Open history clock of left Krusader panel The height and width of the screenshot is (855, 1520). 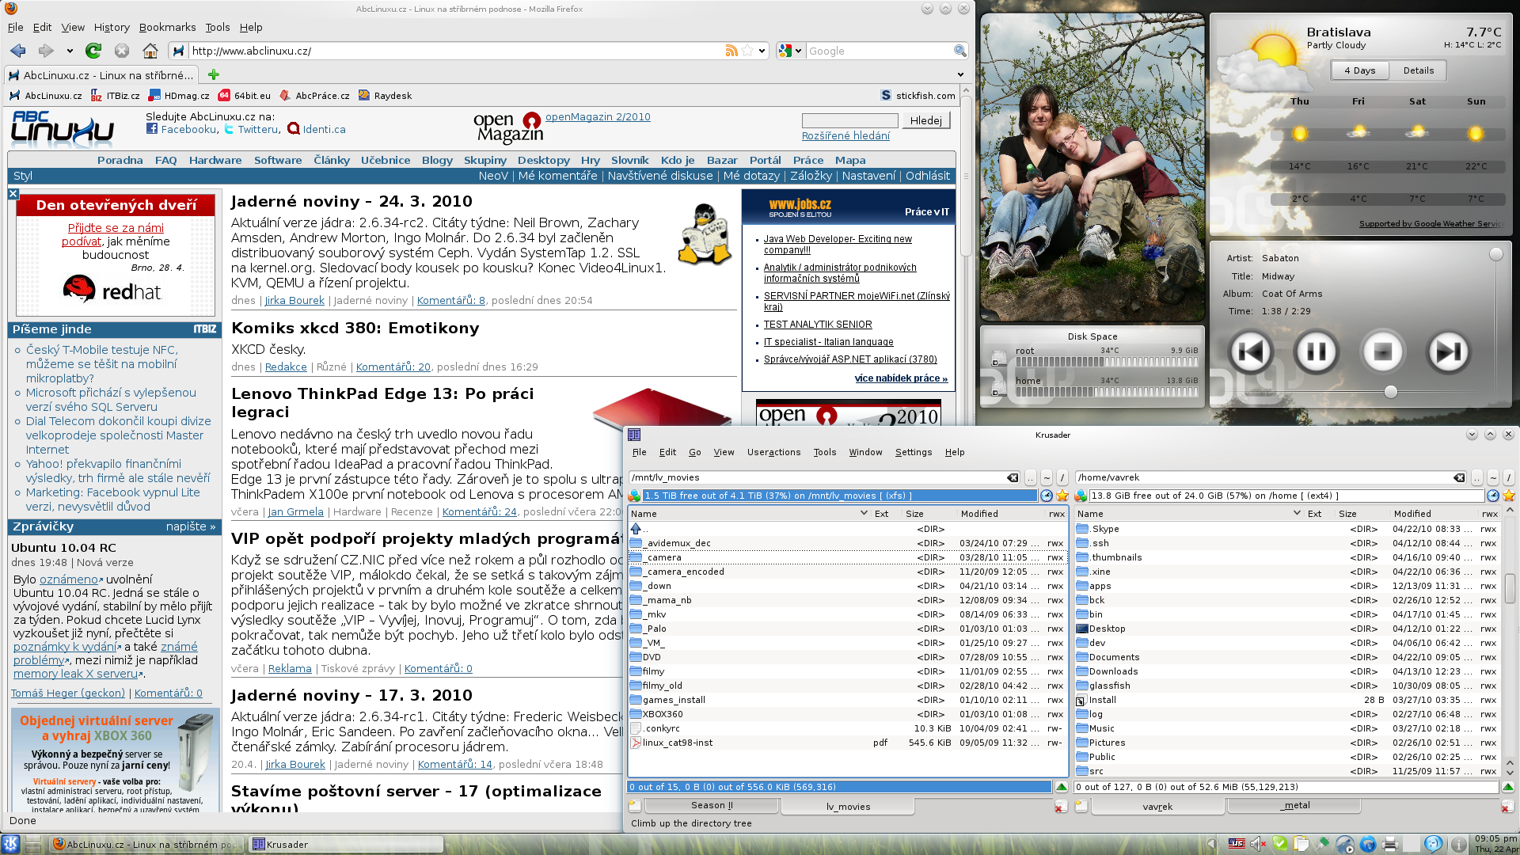[x=1047, y=496]
